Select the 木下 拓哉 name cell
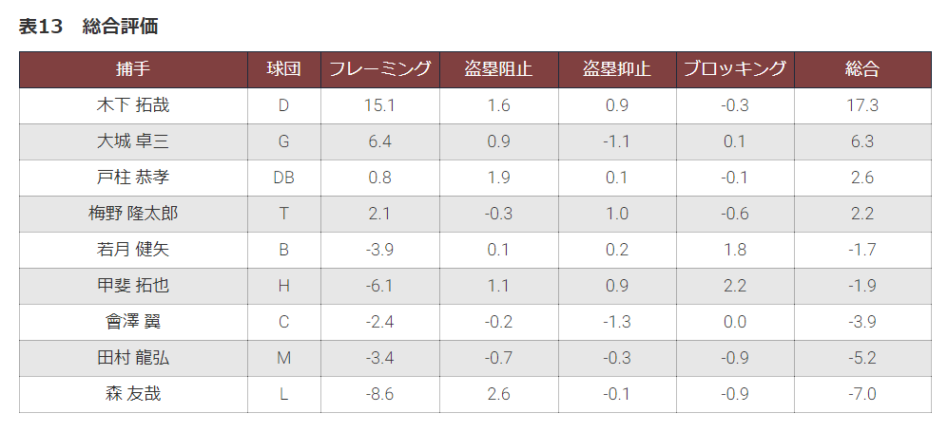 point(133,105)
